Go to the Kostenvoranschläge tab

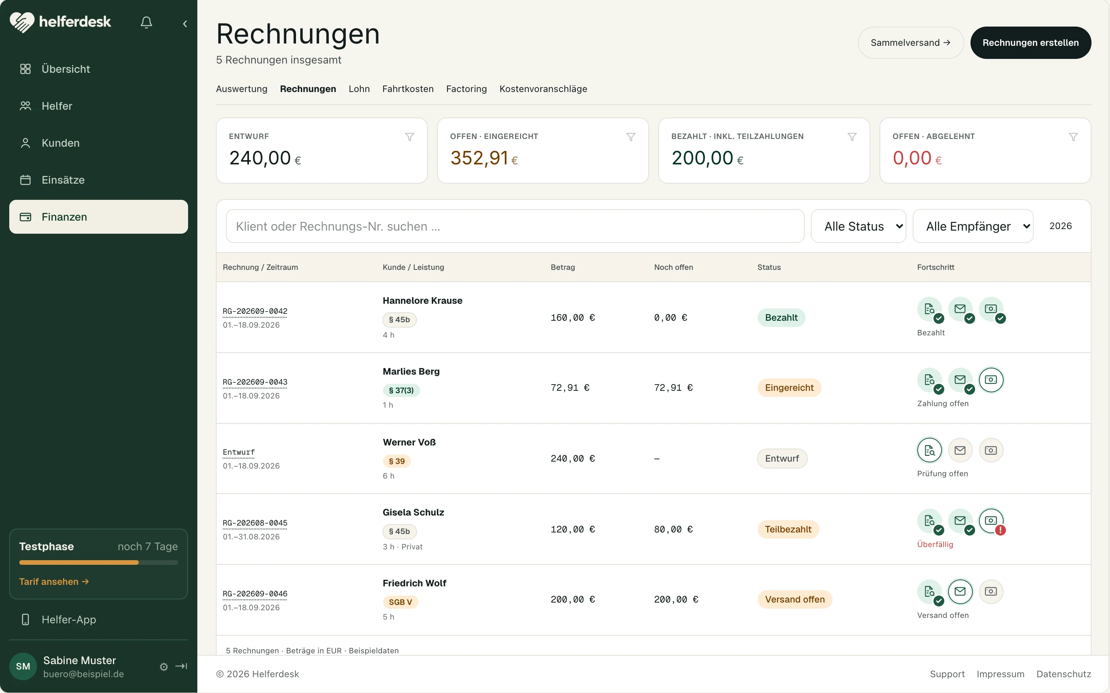tap(543, 89)
